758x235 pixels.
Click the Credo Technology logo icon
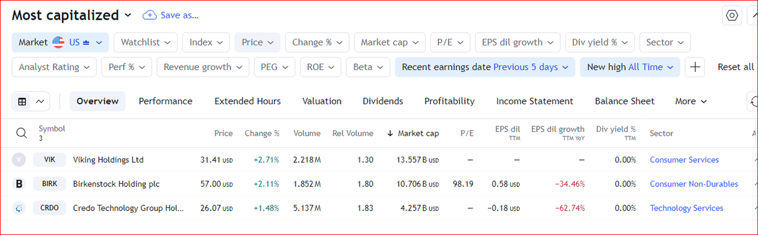[x=19, y=208]
